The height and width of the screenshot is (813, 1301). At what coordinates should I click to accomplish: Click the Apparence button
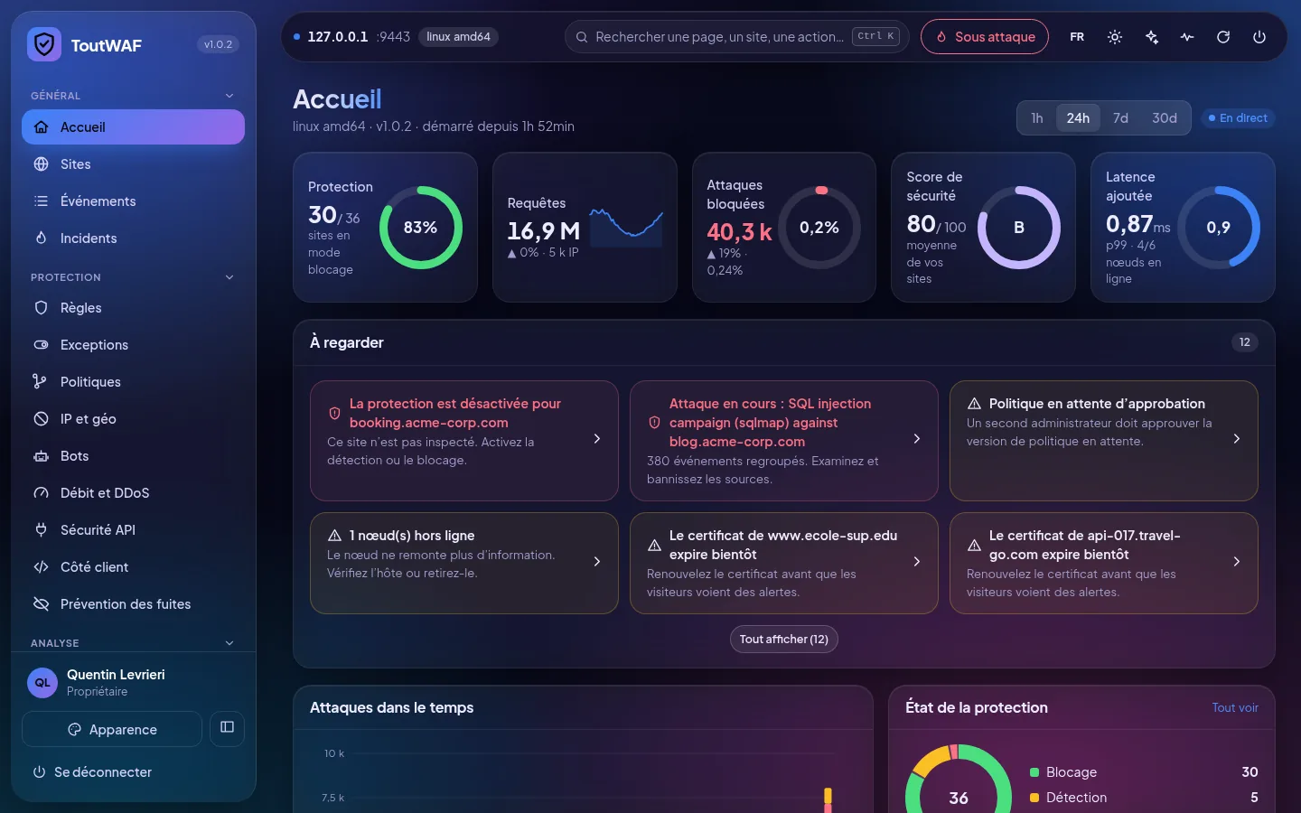[112, 729]
